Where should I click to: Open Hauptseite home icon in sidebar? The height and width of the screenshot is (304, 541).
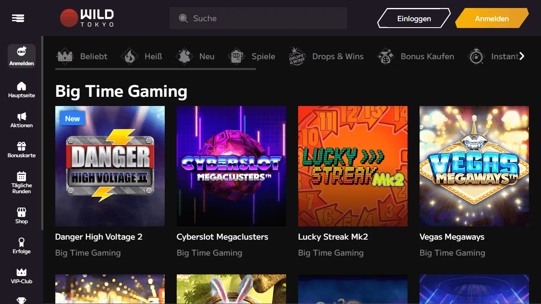[x=22, y=90]
